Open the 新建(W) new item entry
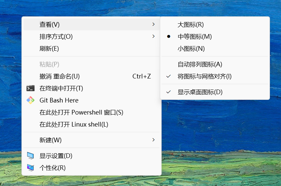 92,140
